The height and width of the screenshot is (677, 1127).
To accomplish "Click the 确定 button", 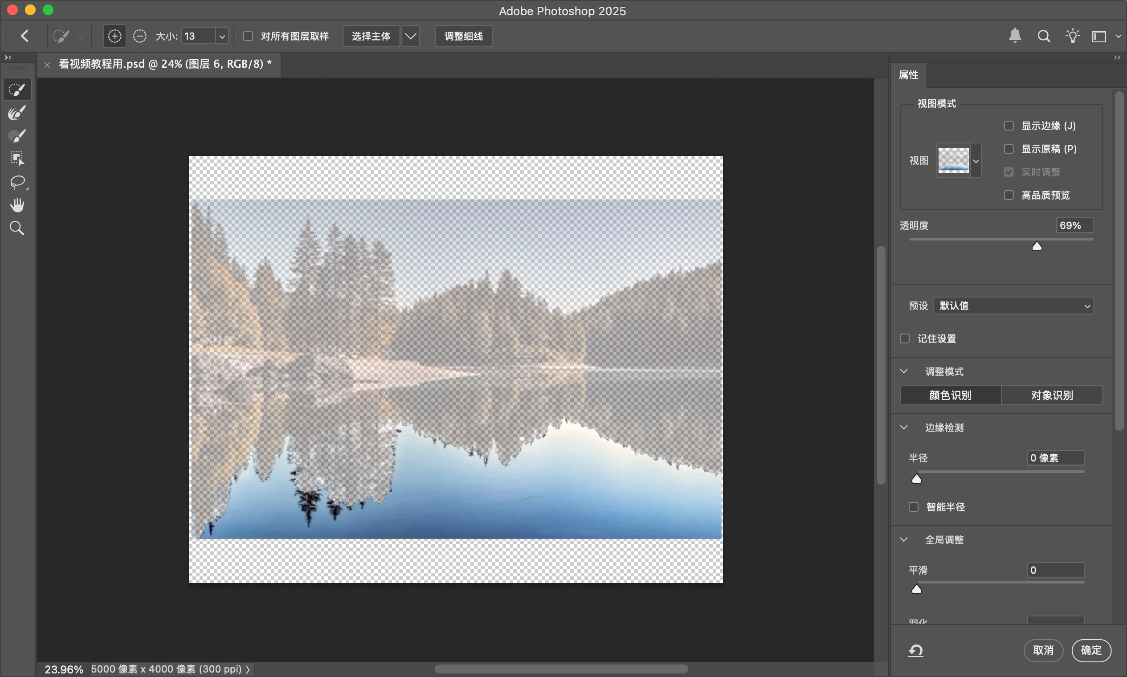I will coord(1090,650).
